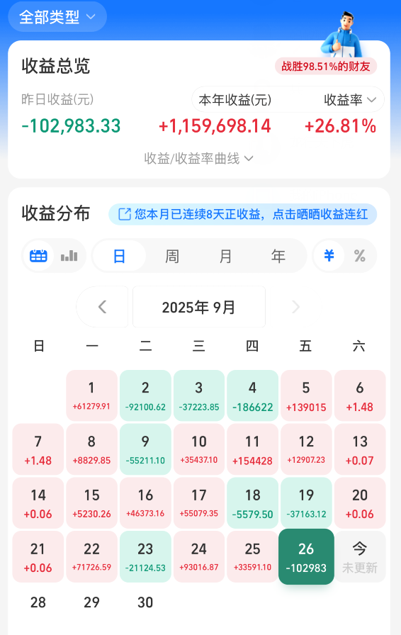The image size is (401, 635).
Task: Select the 月 tab
Action: [225, 256]
